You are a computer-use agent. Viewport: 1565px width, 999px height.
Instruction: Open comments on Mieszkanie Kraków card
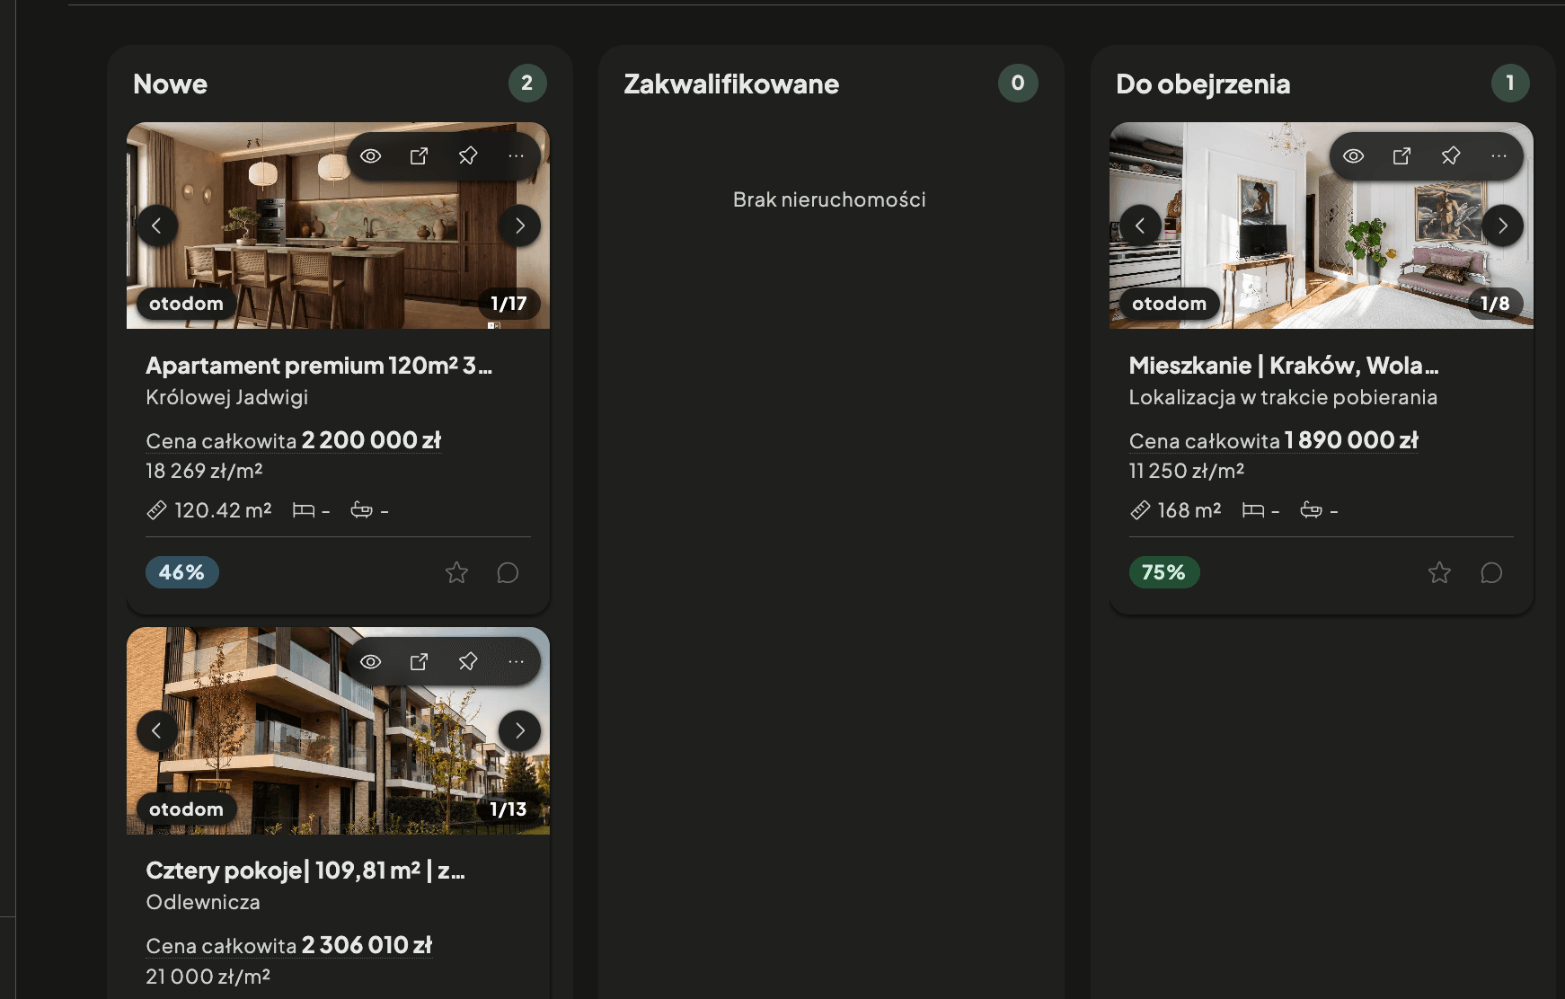[1491, 572]
